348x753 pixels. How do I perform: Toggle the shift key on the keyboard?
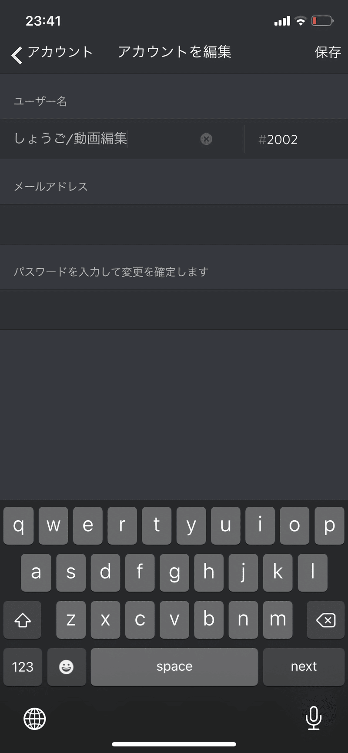pos(22,620)
